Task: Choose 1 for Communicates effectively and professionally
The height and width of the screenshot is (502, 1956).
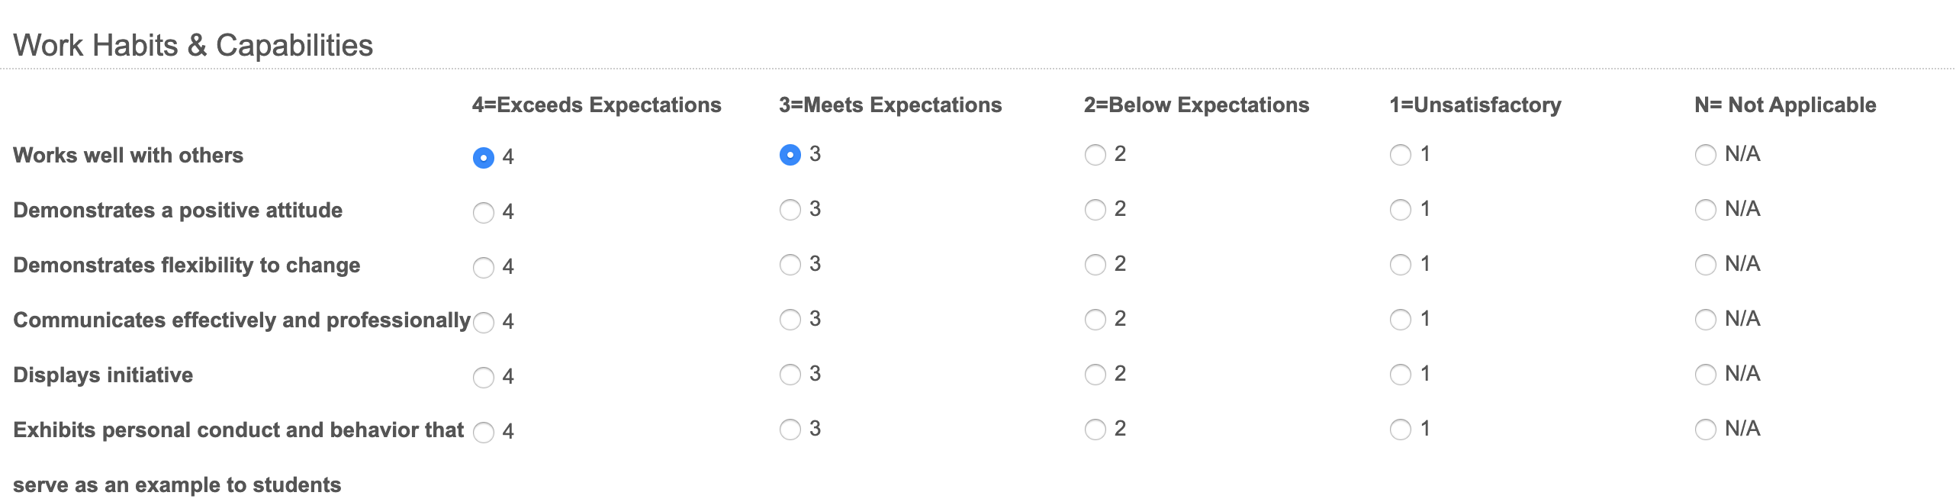Action: point(1401,320)
